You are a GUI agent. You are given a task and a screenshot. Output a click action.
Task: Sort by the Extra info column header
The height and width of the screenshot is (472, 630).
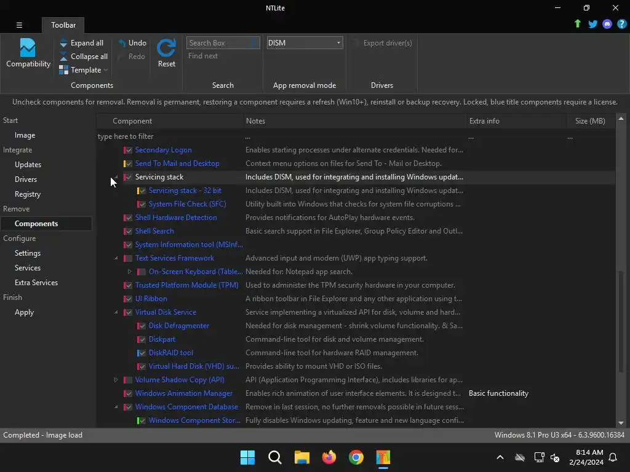click(x=516, y=121)
